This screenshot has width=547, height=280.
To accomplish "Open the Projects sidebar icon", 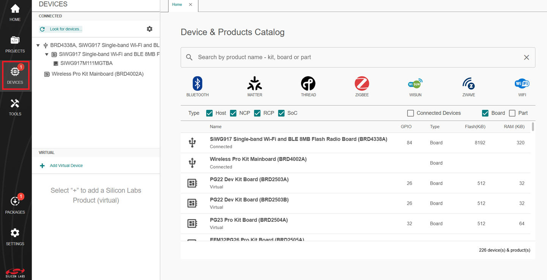I will click(15, 44).
